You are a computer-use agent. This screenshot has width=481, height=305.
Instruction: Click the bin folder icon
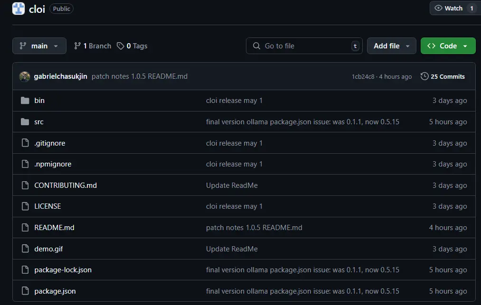(x=25, y=101)
